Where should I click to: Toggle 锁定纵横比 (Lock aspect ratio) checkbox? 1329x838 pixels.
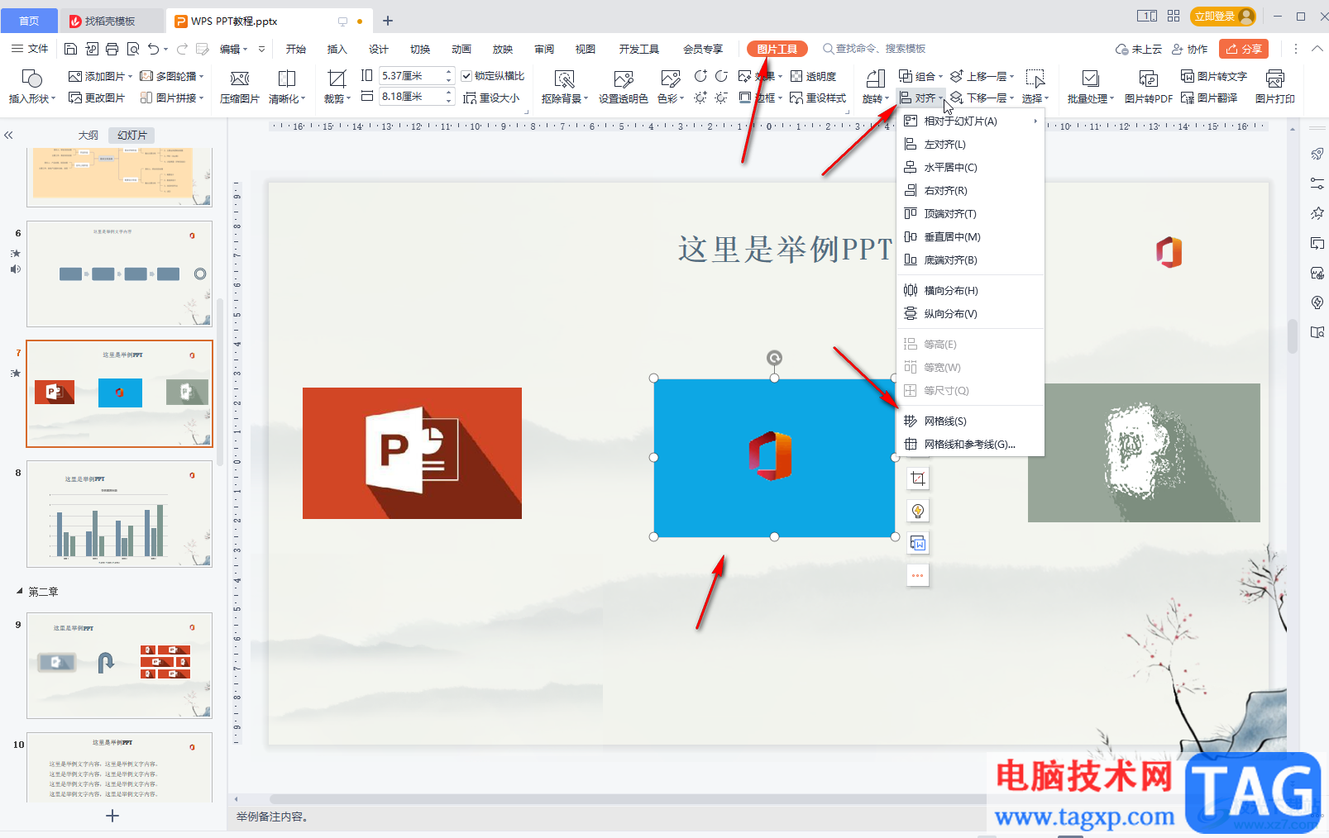point(466,76)
